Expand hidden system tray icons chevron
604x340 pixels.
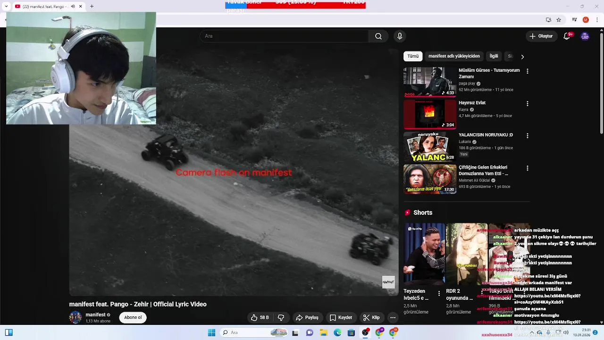[x=532, y=332]
